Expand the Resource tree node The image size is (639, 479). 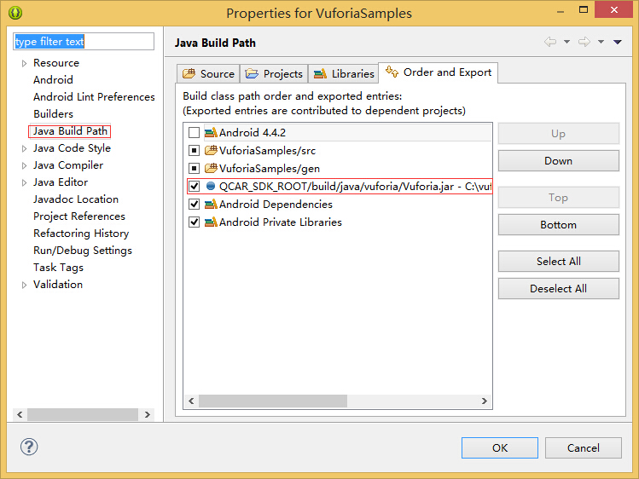pos(24,63)
